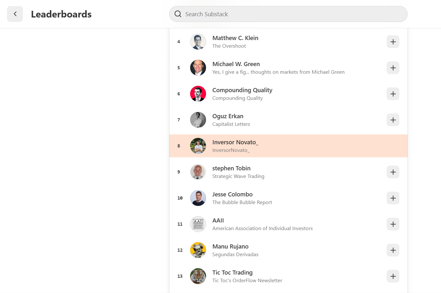The width and height of the screenshot is (441, 293).
Task: Open Matthew C. Klein name link
Action: 235,38
